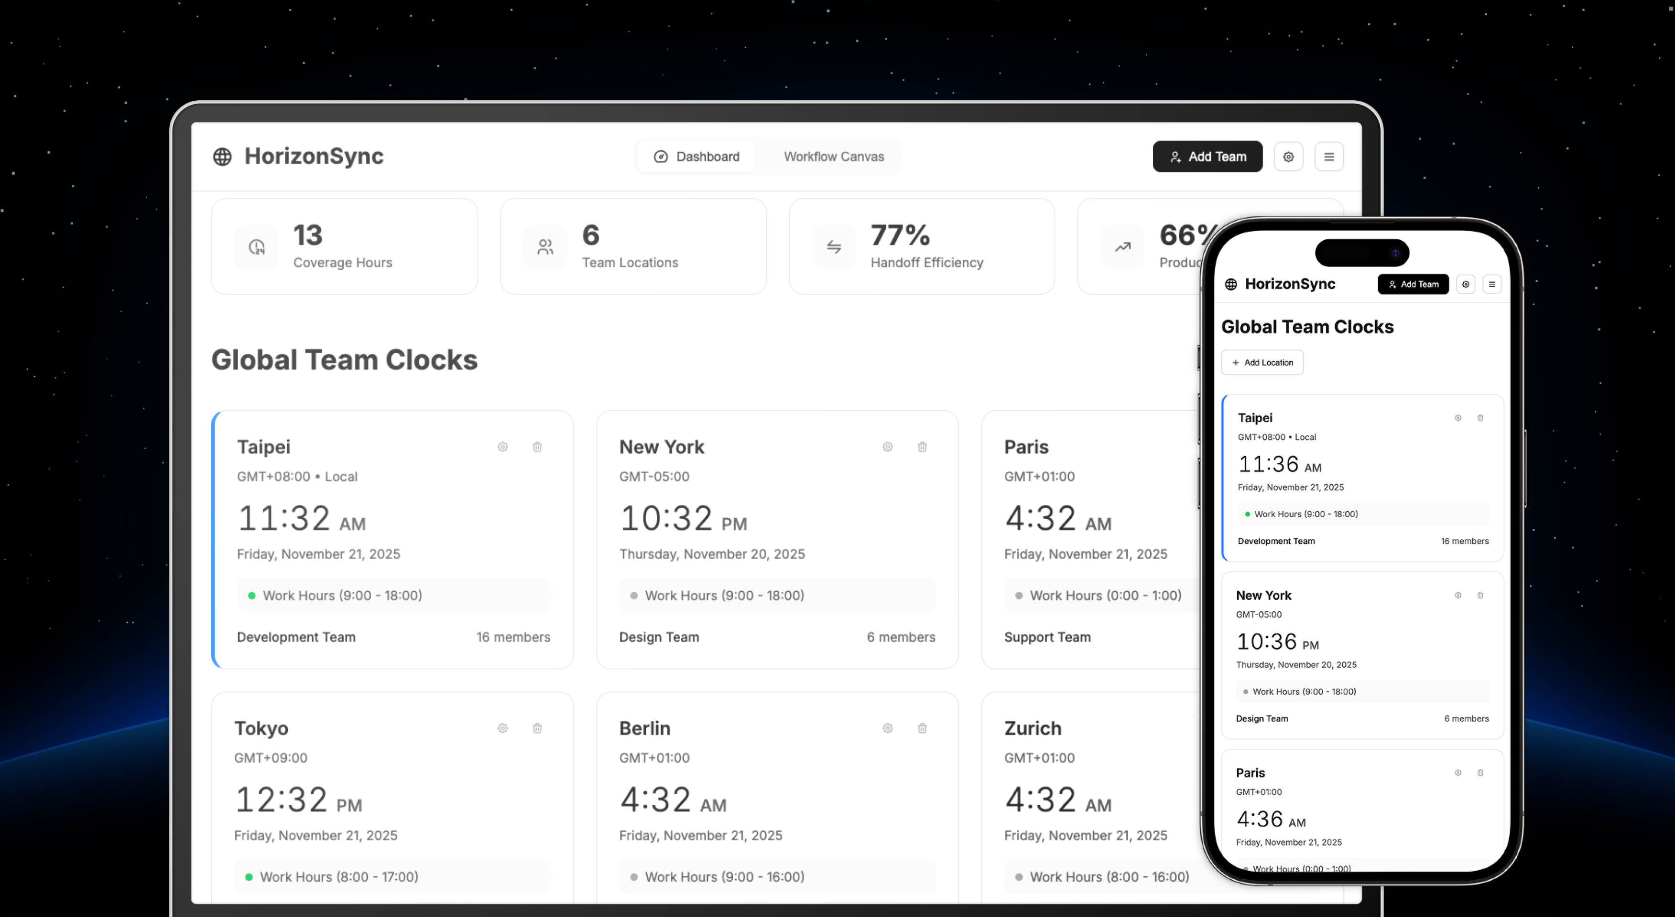Switch to the Workflow Canvas tab
Viewport: 1675px width, 917px height.
[834, 157]
